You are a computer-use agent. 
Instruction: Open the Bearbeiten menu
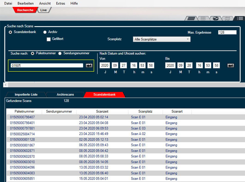26,3
